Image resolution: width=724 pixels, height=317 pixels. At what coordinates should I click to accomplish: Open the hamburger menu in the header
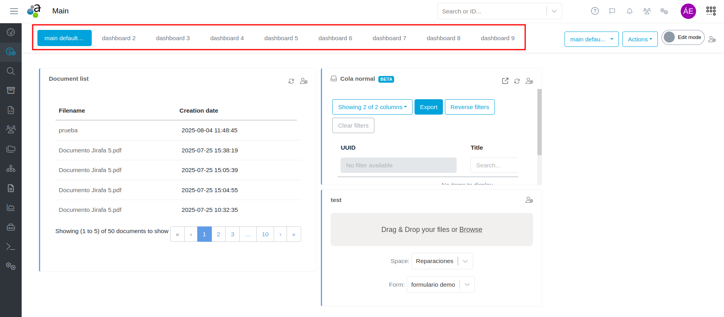coord(14,11)
